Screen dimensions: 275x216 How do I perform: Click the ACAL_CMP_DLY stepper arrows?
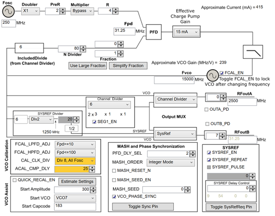pos(92,169)
